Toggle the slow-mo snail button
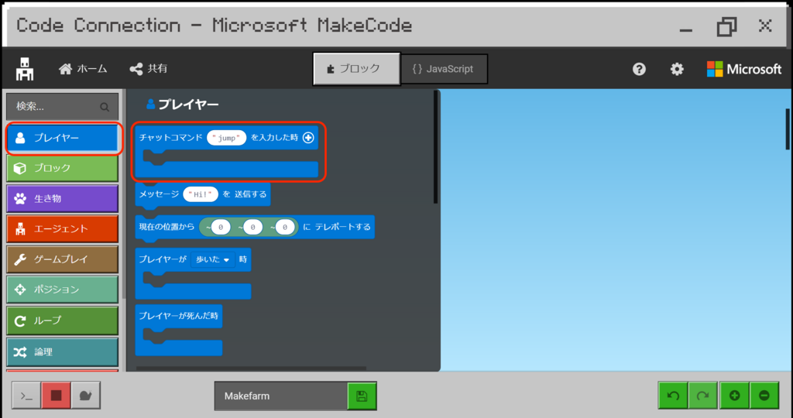This screenshot has height=418, width=793. click(x=86, y=396)
